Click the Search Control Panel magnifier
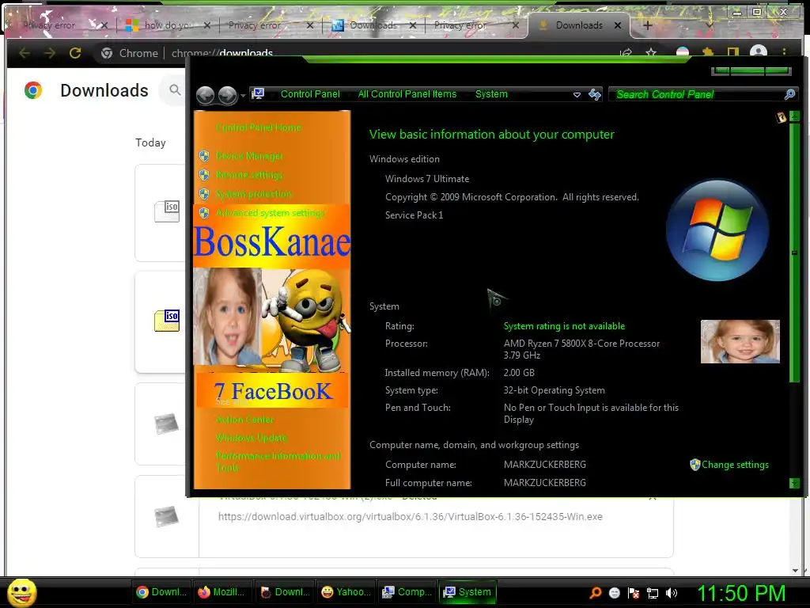Image resolution: width=810 pixels, height=608 pixels. point(789,94)
